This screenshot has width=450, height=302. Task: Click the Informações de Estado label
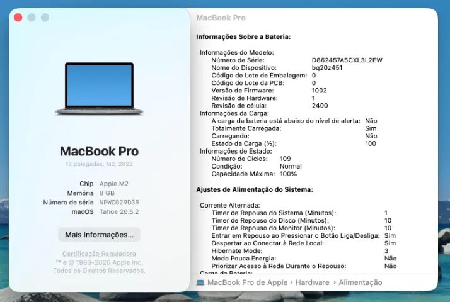pos(236,151)
